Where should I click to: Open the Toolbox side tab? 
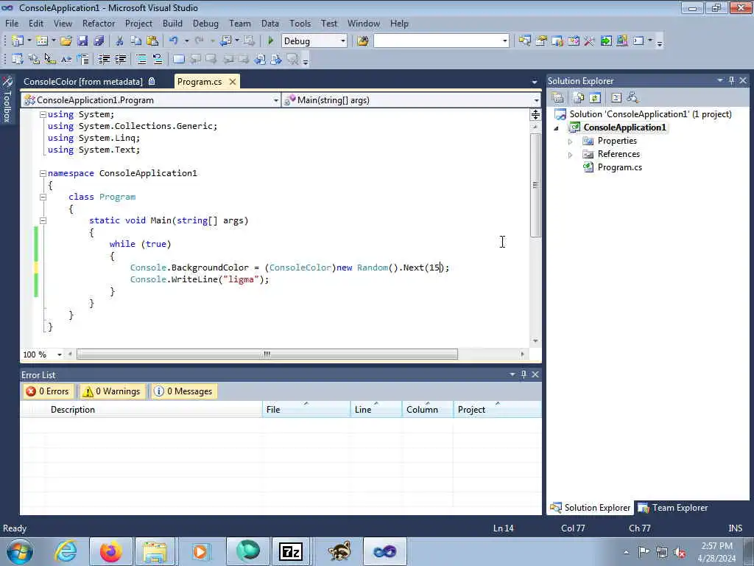[7, 99]
